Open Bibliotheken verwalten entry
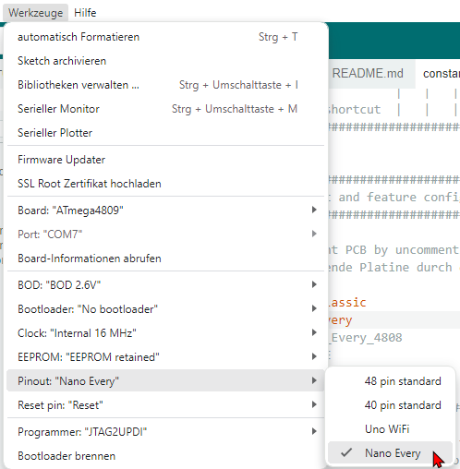Viewport: 460px width, 469px height. pyautogui.click(x=165, y=85)
